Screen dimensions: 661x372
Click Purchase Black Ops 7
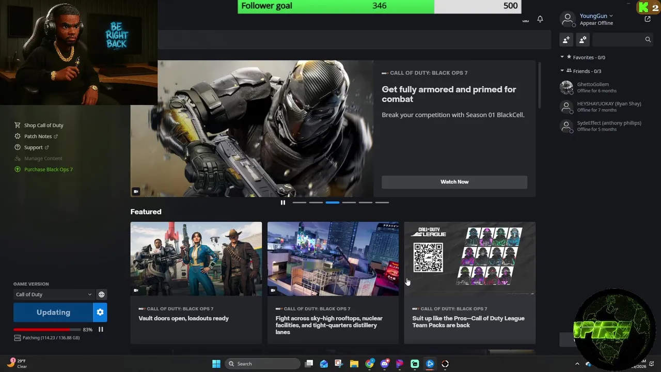[x=49, y=169]
